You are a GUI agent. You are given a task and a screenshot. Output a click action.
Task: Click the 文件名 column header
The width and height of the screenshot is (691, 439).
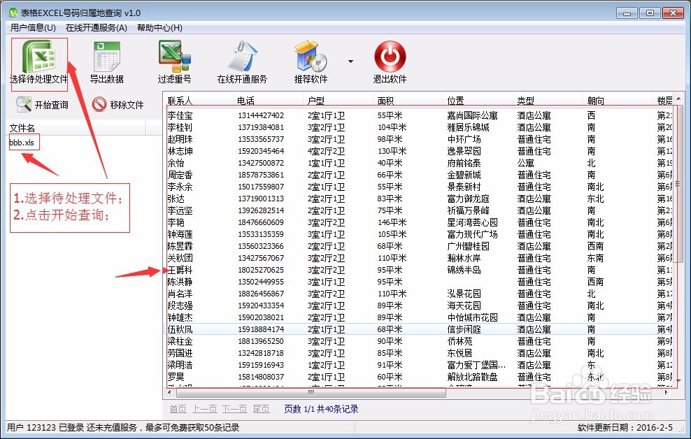click(77, 128)
